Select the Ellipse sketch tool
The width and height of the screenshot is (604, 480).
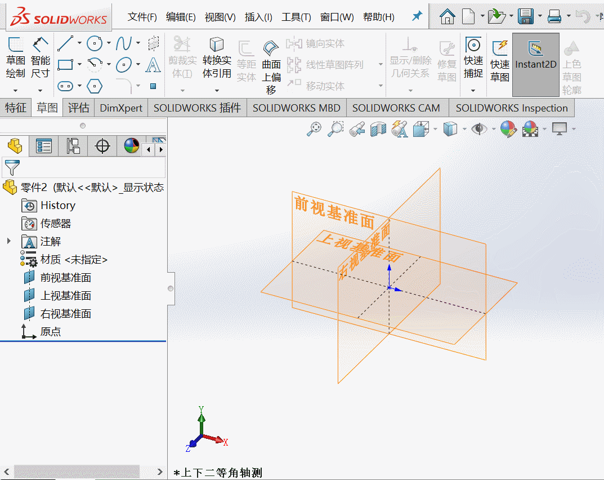pyautogui.click(x=124, y=64)
